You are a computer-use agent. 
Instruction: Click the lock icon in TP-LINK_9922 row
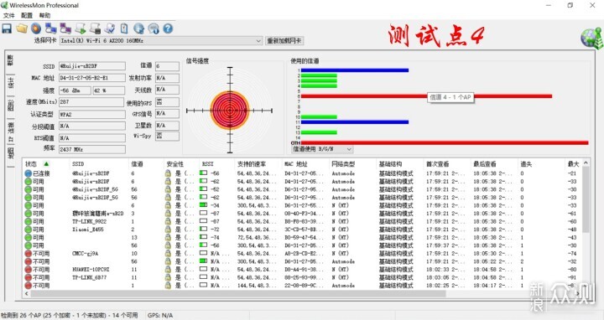[168, 221]
